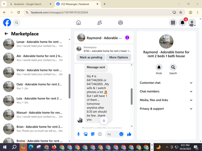Open Manuel conversation in list
This screenshot has height=151, width=202.
coord(35,115)
